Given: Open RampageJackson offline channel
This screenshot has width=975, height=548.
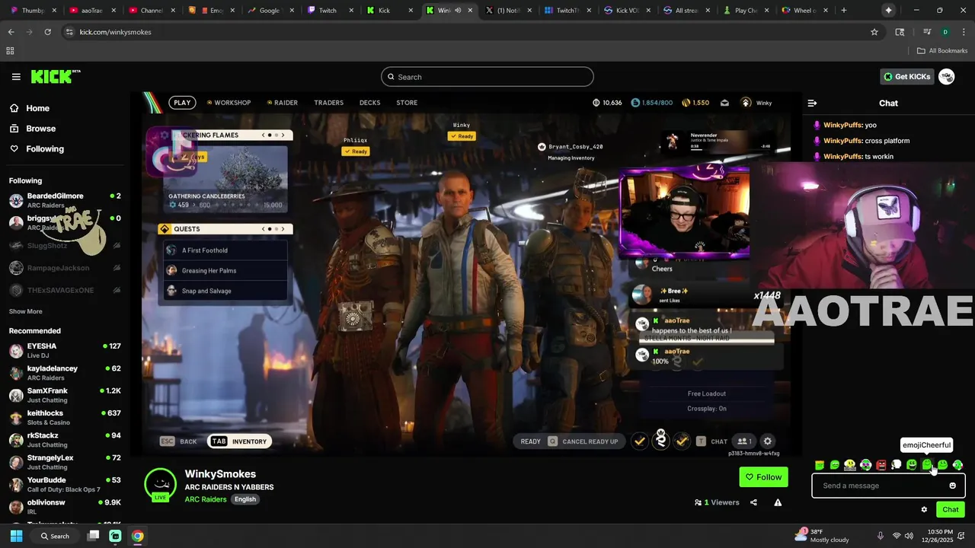Looking at the screenshot, I should click(65, 268).
